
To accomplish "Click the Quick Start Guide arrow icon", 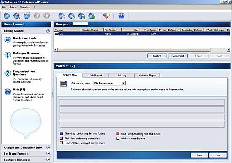I will [8, 40].
